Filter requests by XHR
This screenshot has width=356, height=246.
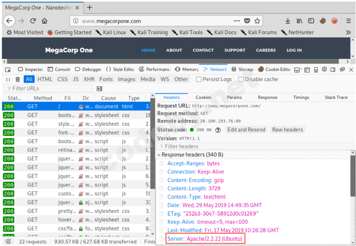89,79
